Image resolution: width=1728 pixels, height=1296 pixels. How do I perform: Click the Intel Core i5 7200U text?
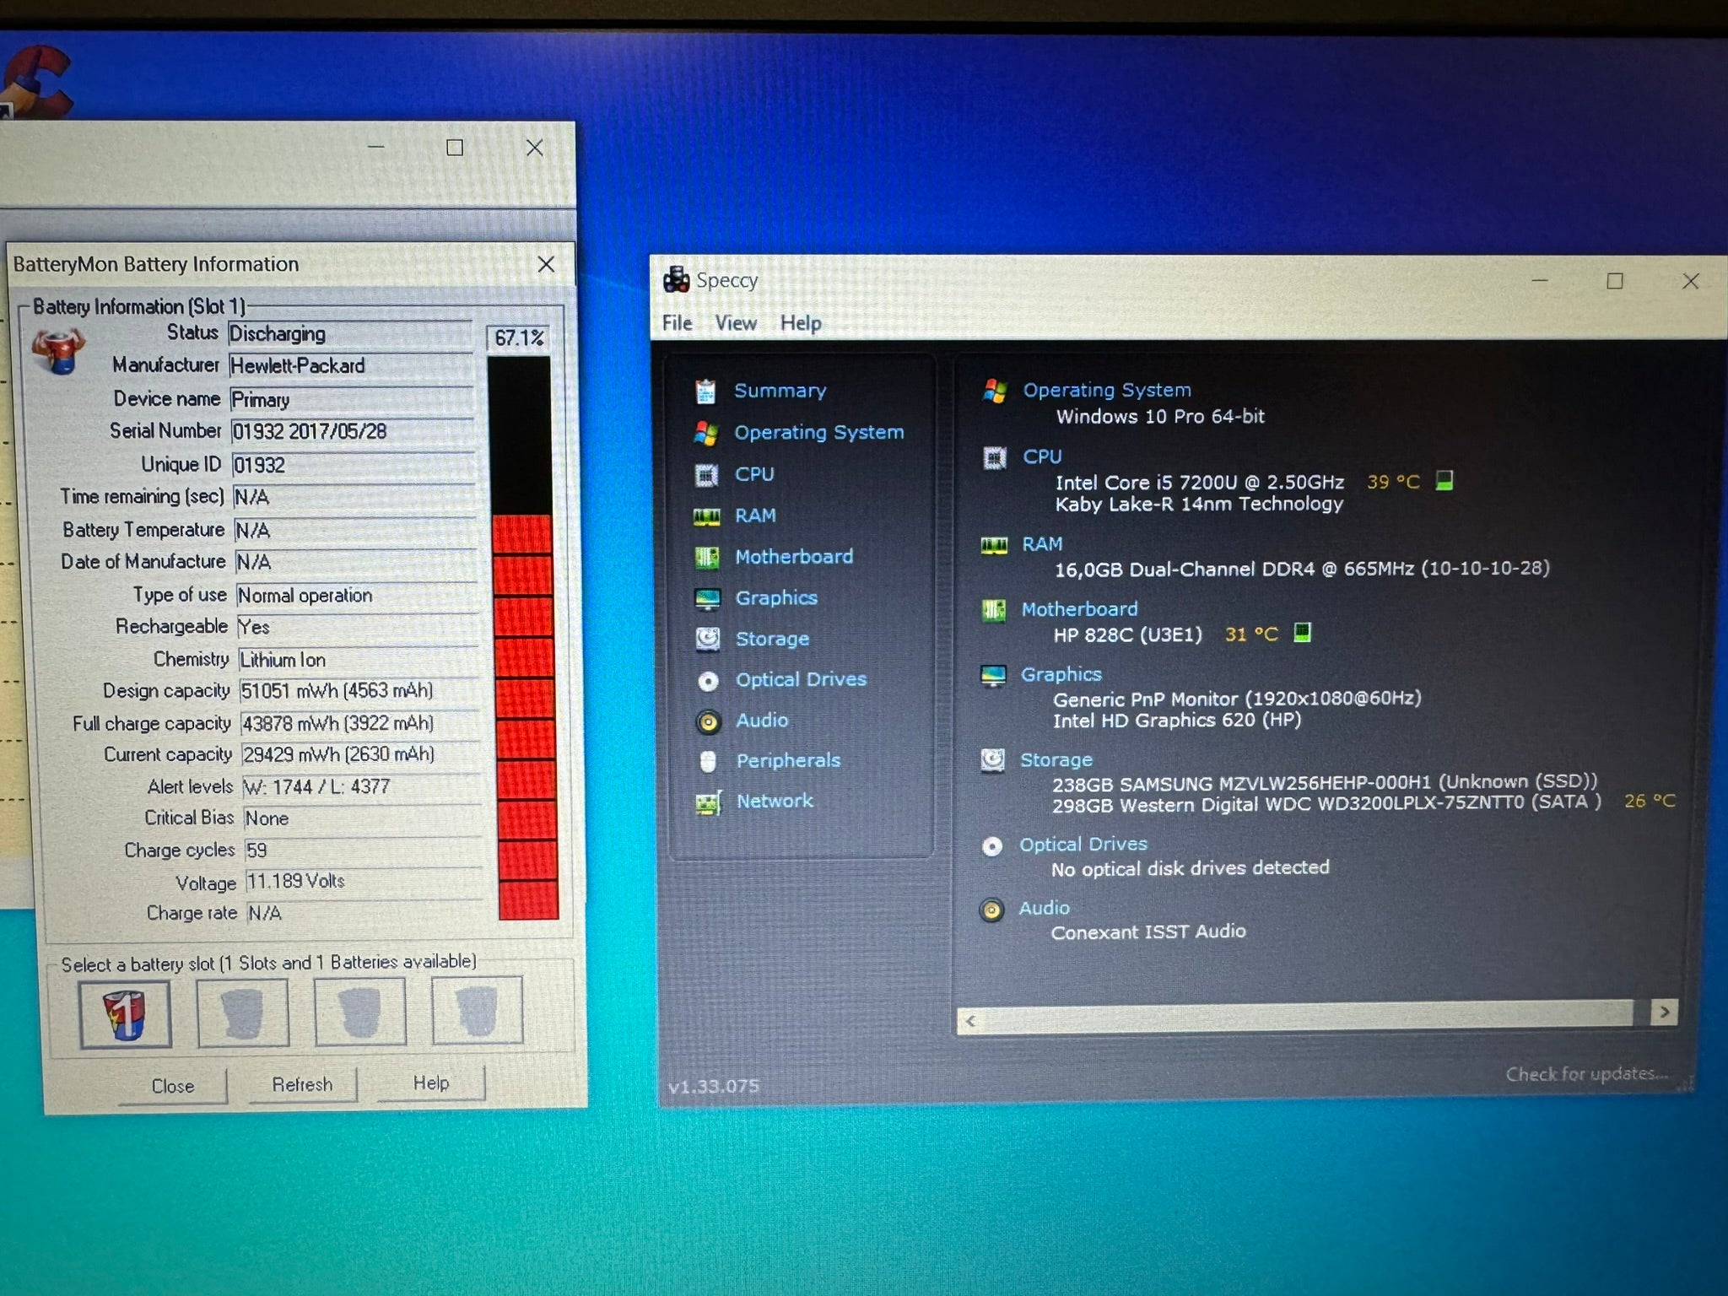click(1199, 483)
